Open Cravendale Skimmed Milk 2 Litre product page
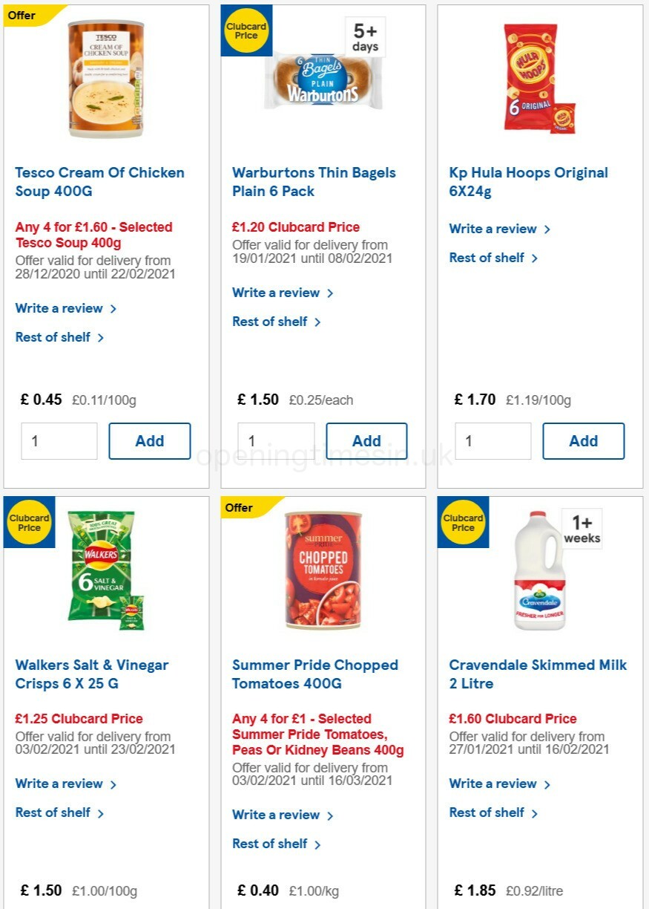649x909 pixels. tap(537, 674)
